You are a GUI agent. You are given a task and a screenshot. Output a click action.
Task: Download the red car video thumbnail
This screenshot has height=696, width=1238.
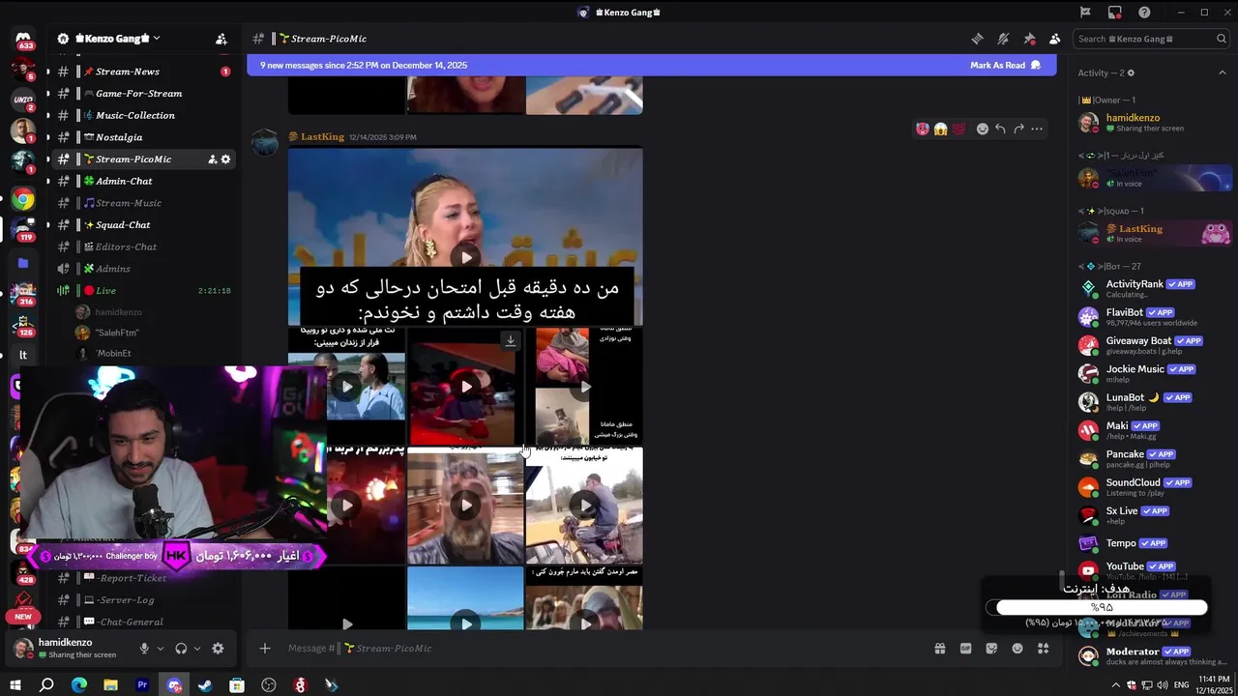[x=511, y=340]
